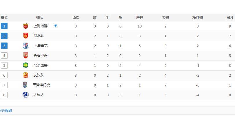This screenshot has width=235, height=116.
Task: Click the 进球 column header
Action: point(140,18)
